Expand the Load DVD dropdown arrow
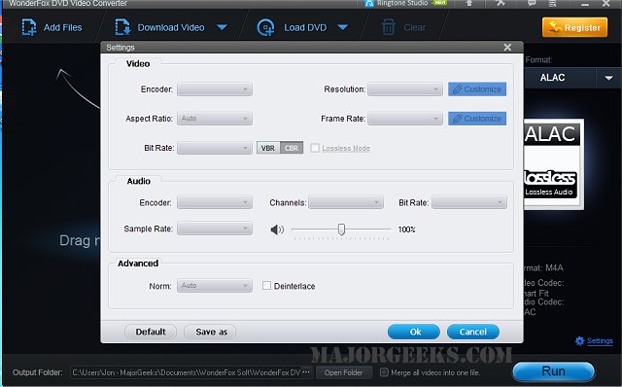 click(343, 27)
